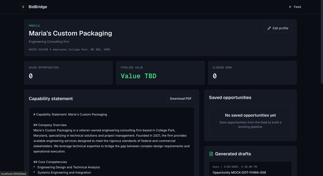The height and width of the screenshot is (176, 323).
Task: Click the Generated drafts heading
Action: pyautogui.click(x=233, y=154)
